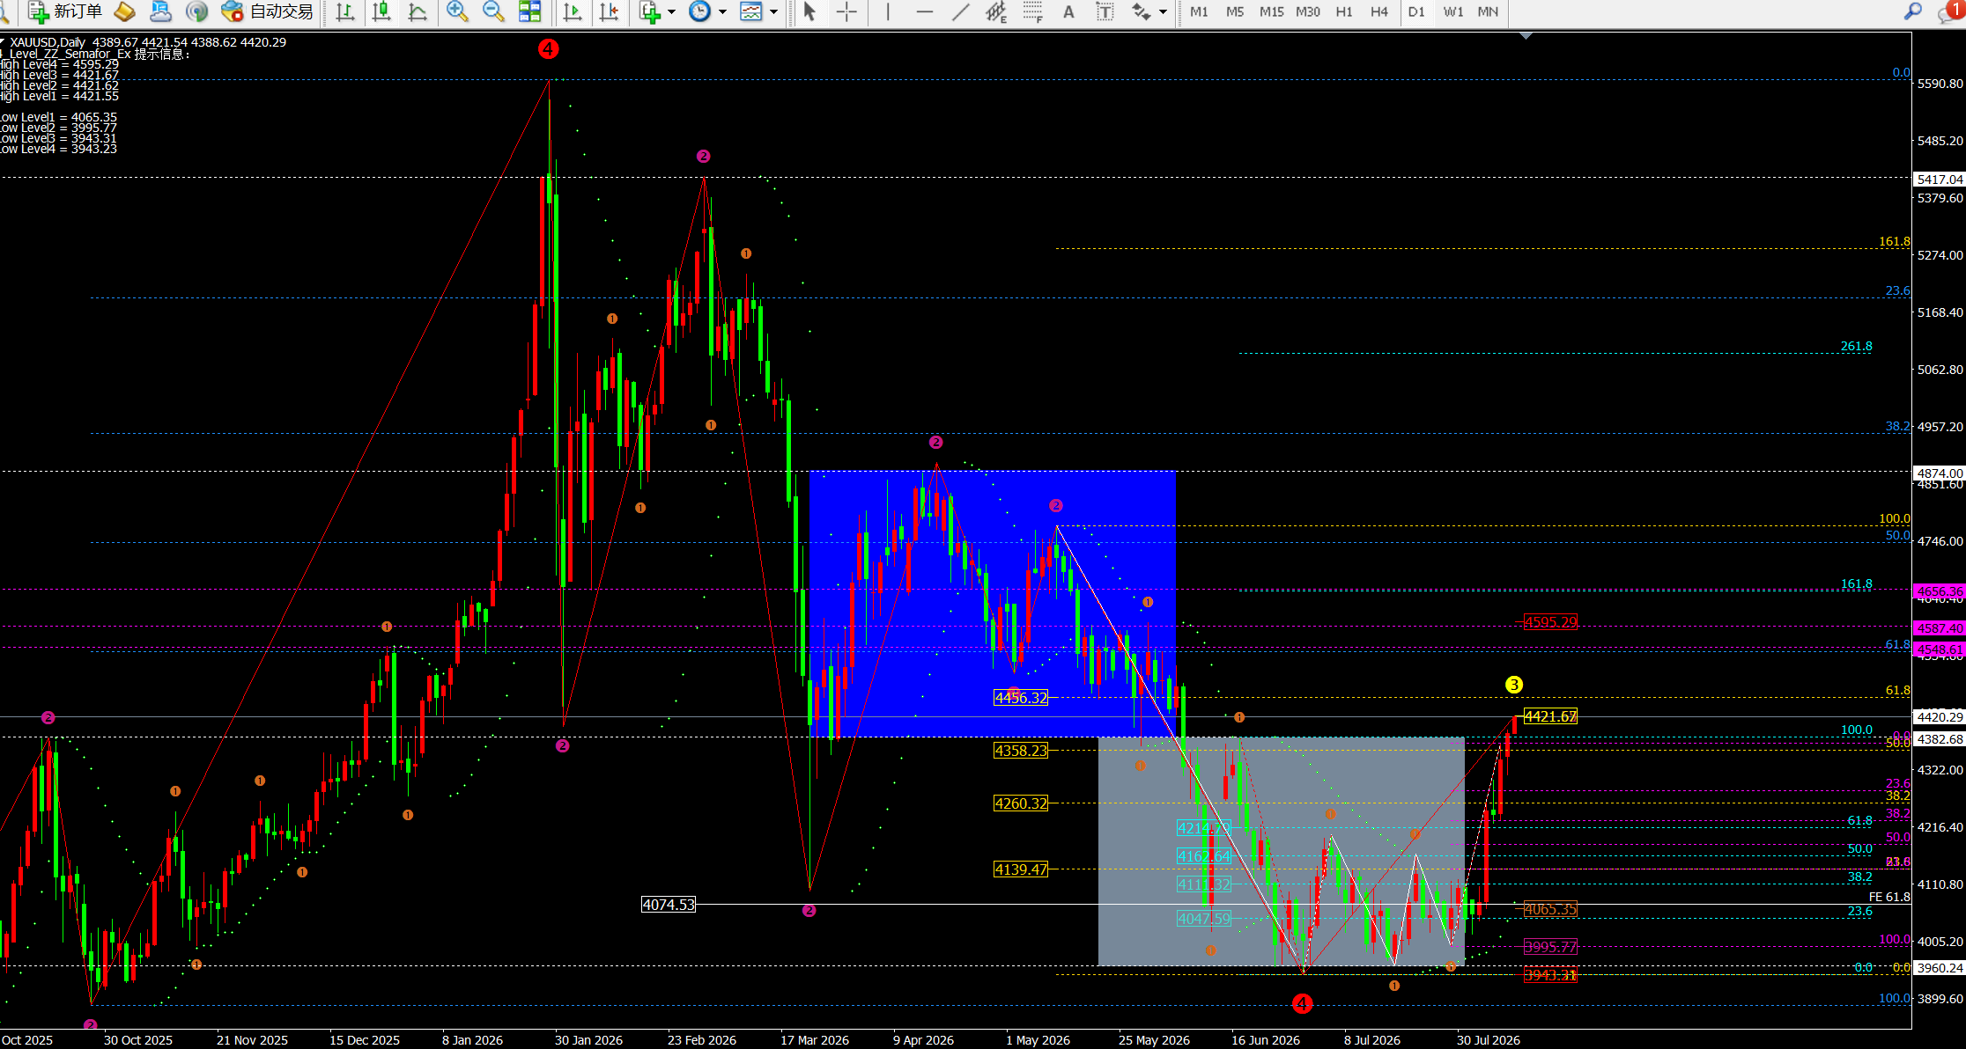Select the trendline drawing tool
The width and height of the screenshot is (1966, 1049).
pos(960,11)
